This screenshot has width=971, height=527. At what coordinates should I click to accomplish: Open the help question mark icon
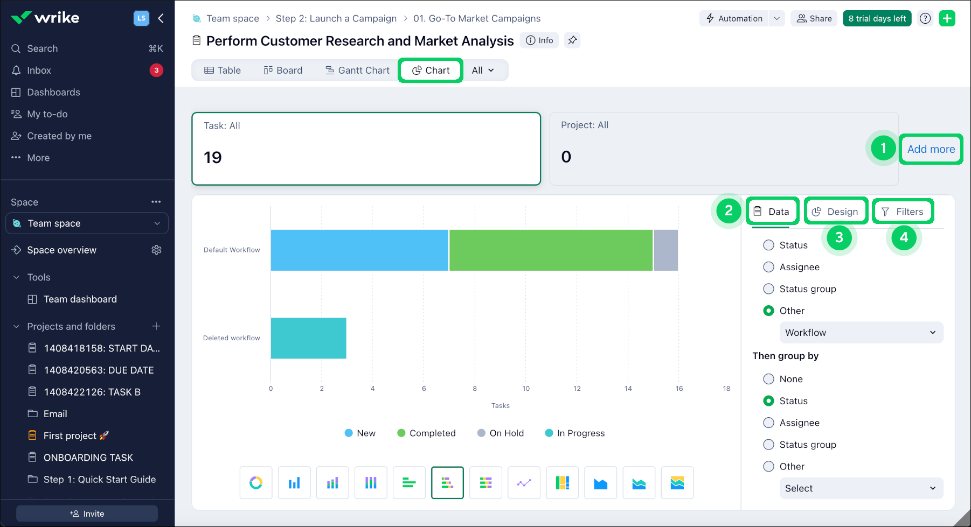[925, 18]
